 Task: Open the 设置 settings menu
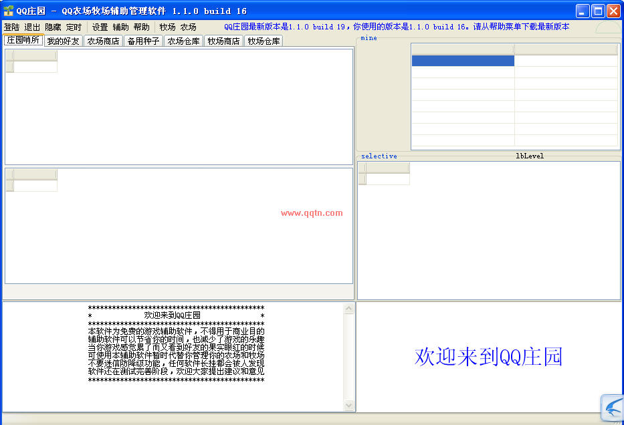tap(100, 27)
